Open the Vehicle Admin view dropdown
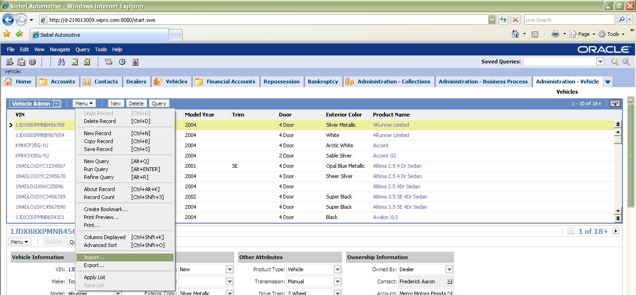The height and width of the screenshot is (295, 636). [56, 103]
